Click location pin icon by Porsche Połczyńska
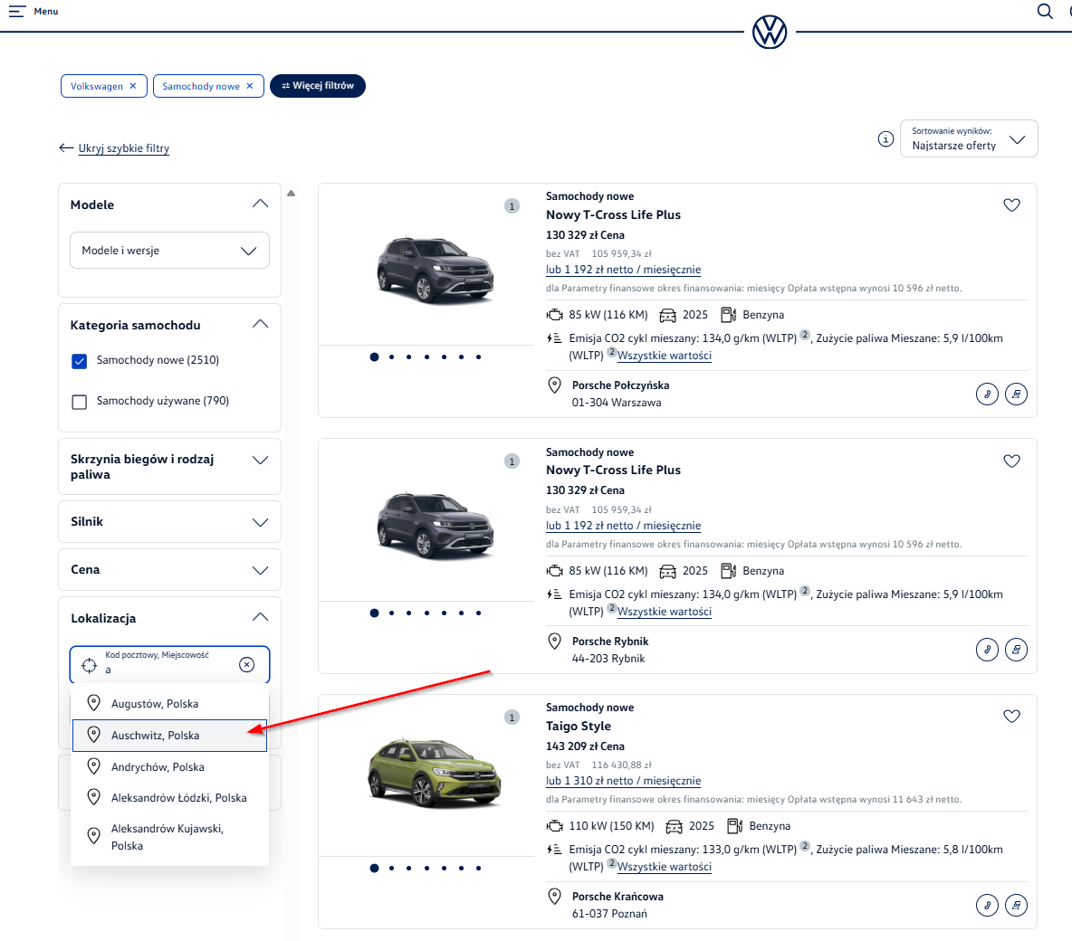The height and width of the screenshot is (941, 1072). pos(554,385)
